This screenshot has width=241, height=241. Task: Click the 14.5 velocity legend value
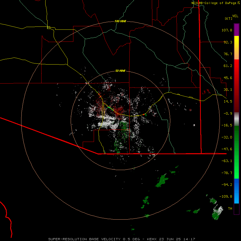click(x=228, y=101)
